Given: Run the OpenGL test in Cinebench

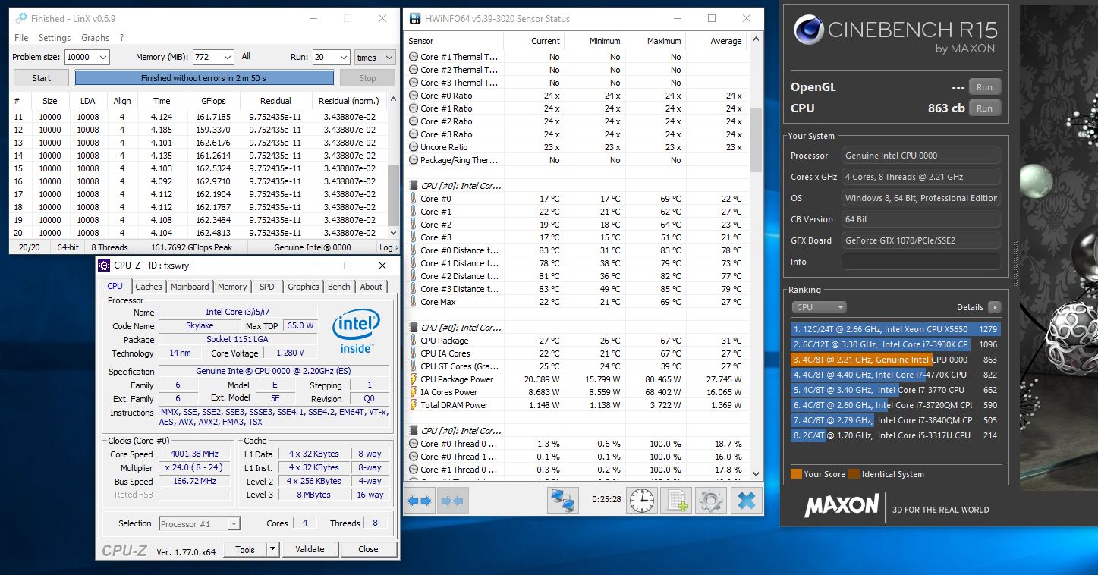Looking at the screenshot, I should click(984, 87).
